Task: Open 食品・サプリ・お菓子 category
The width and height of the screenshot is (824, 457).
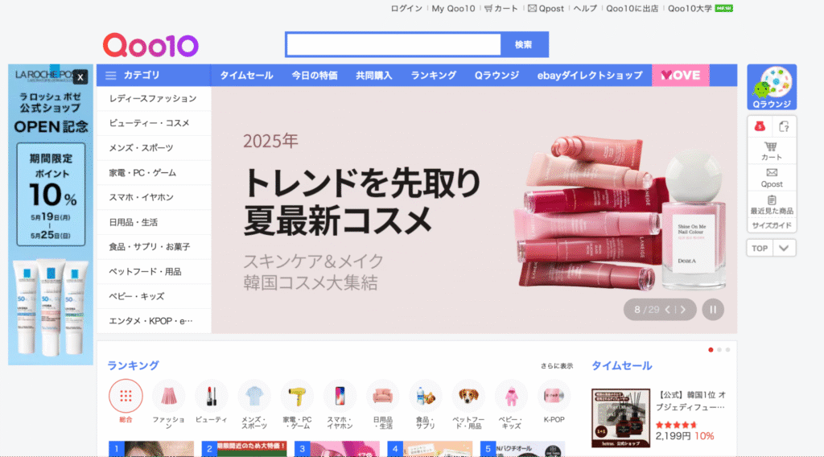Action: (149, 247)
